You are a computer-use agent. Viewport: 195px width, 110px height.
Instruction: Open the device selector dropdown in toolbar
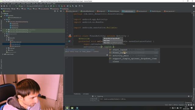(x=35, y=6)
